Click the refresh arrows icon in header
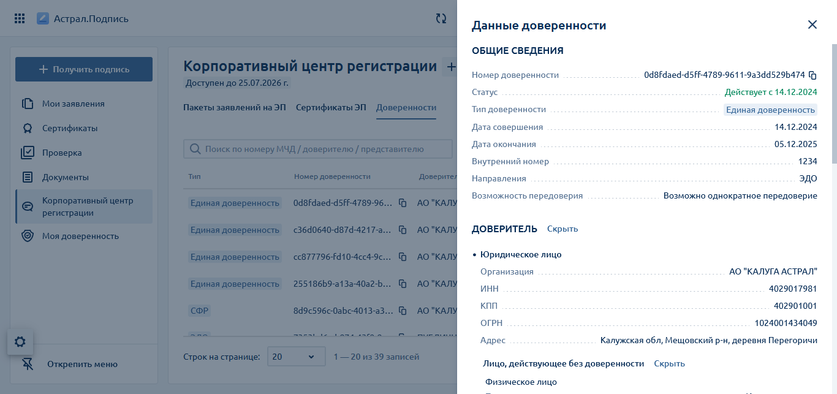This screenshot has width=837, height=394. [441, 18]
